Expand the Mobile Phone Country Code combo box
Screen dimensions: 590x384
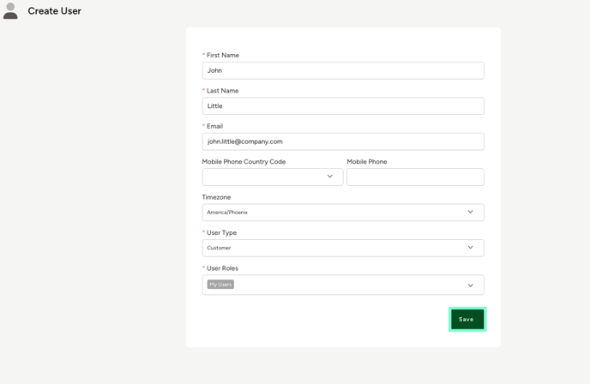coord(273,177)
